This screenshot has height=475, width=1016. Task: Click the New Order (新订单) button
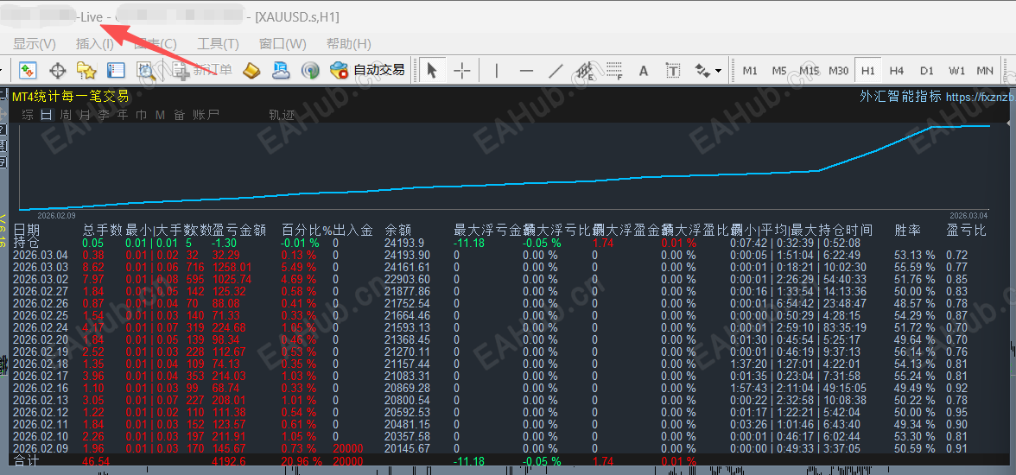tap(202, 70)
